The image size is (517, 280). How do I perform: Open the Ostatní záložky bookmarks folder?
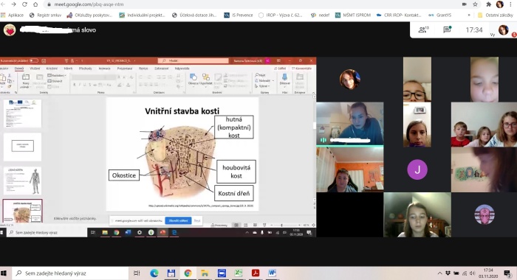click(x=496, y=15)
